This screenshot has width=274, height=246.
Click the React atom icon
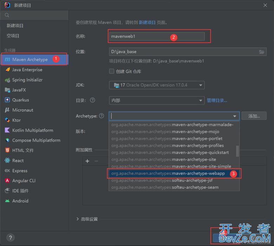7,160
